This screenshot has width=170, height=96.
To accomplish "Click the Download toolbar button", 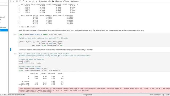I will [x=43, y=1].
